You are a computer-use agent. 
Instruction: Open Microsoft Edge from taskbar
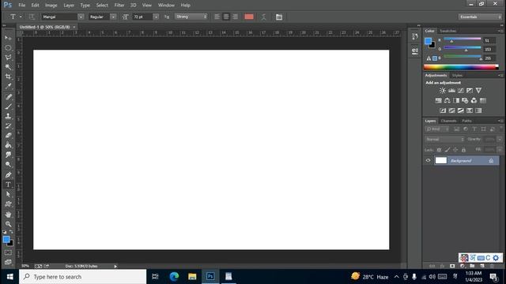click(x=174, y=277)
